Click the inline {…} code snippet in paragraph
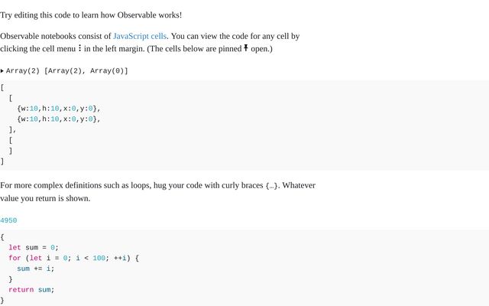 tap(272, 186)
